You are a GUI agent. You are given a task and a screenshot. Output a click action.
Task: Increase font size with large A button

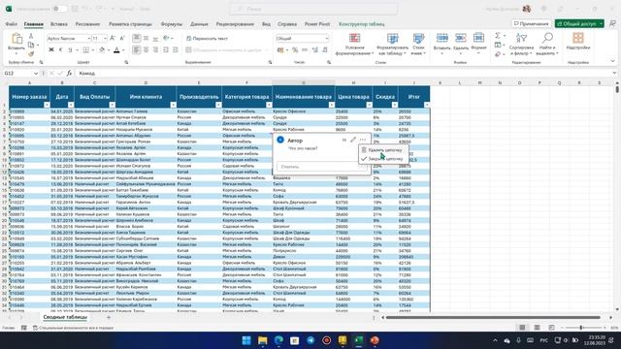click(x=113, y=39)
